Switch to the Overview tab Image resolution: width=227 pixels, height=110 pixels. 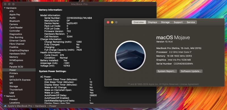pyautogui.click(x=139, y=22)
